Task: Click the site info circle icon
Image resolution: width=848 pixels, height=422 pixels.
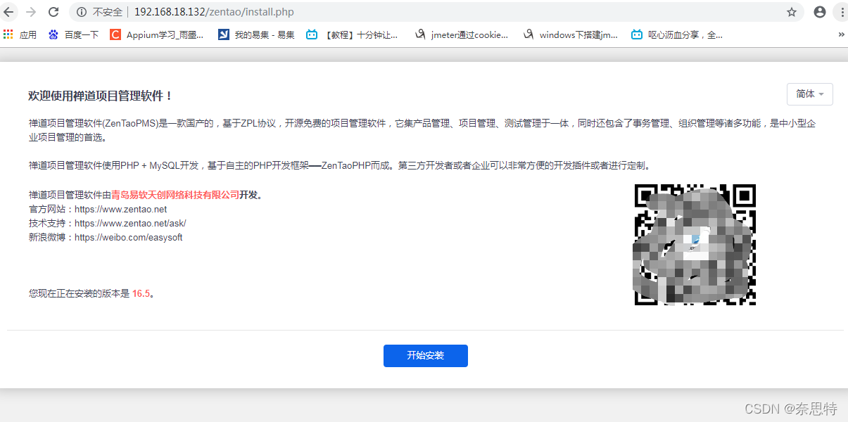Action: [x=82, y=12]
